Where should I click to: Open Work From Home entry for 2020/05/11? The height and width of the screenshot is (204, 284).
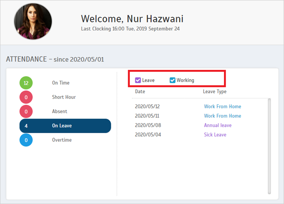(222, 116)
